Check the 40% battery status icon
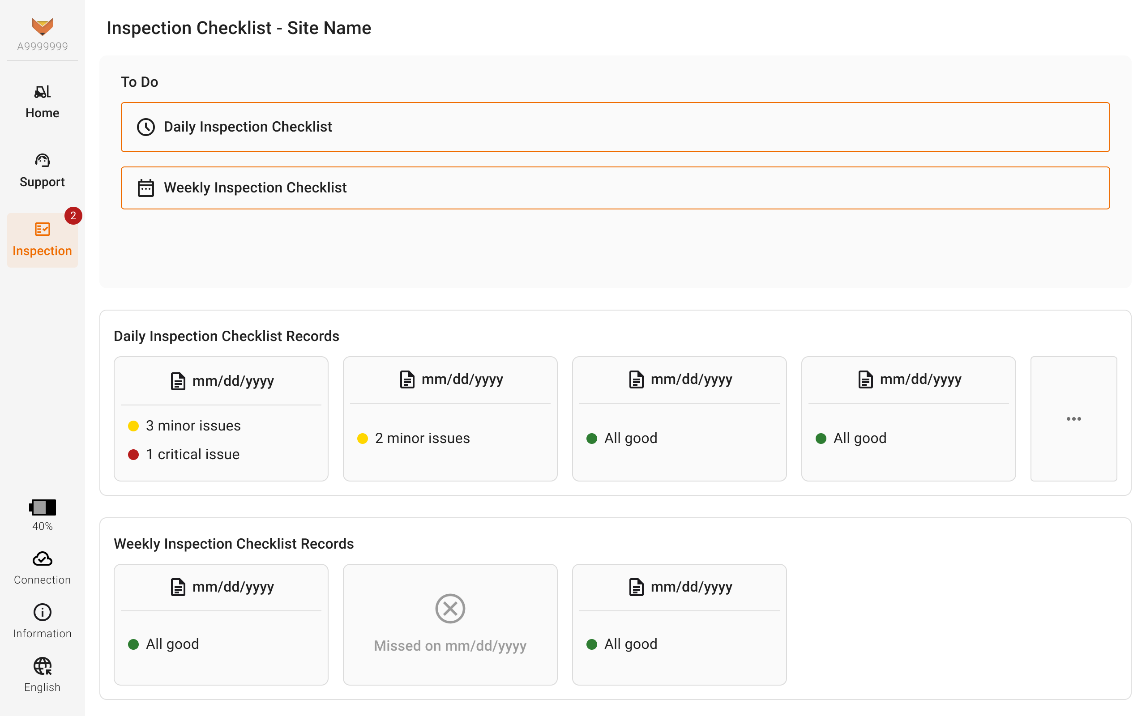 42,507
